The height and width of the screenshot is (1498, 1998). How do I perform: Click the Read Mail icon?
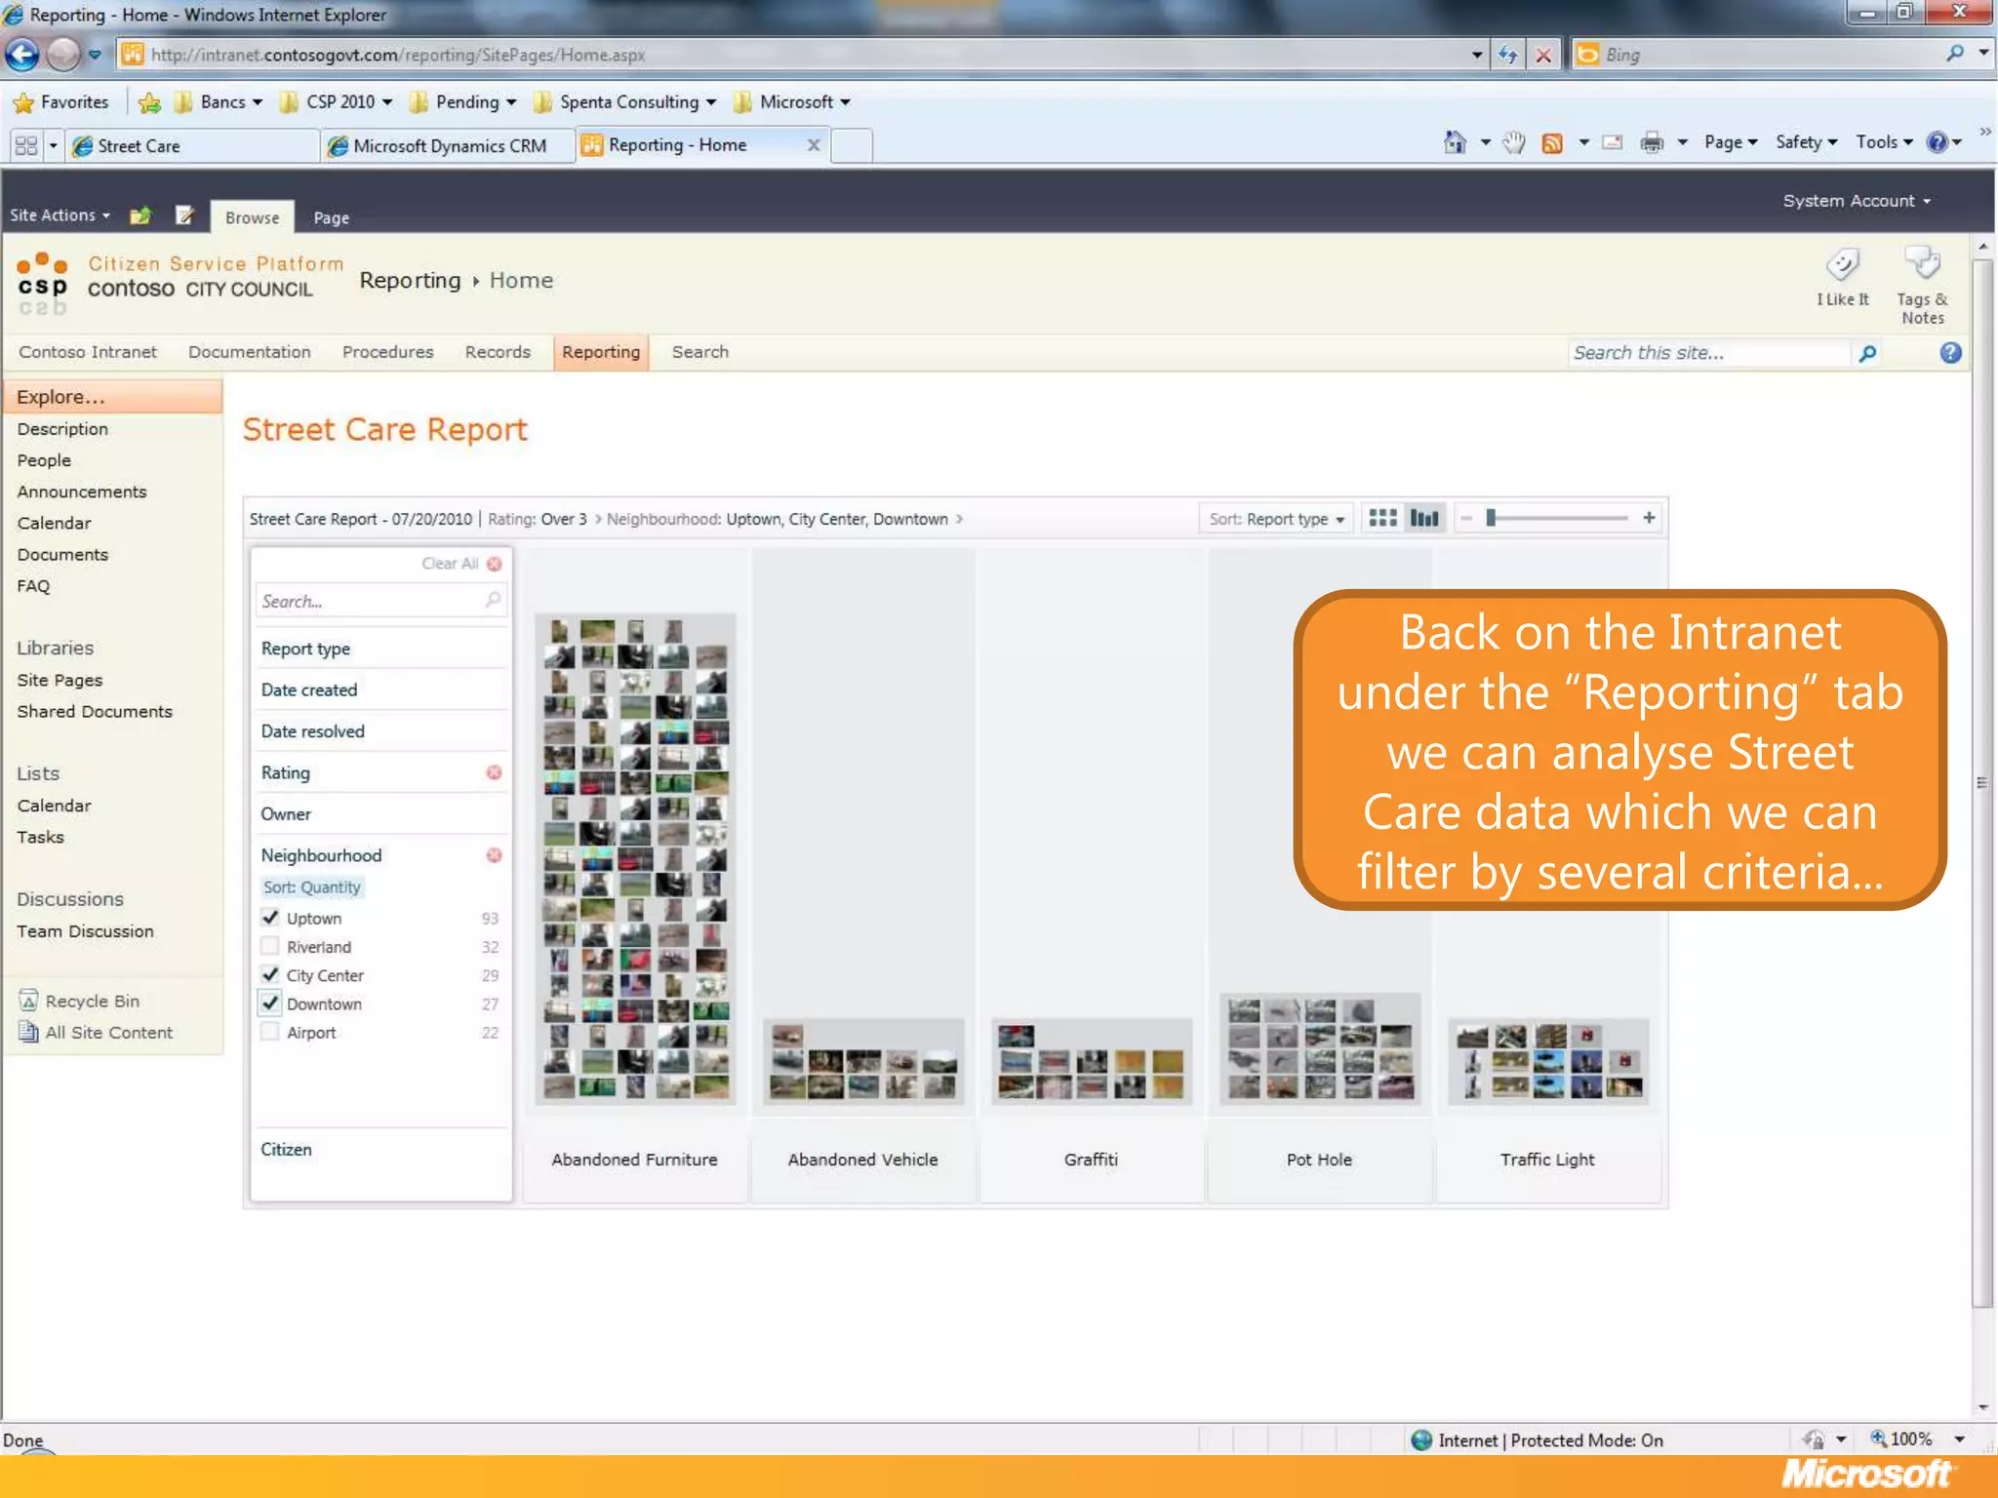tap(1614, 143)
